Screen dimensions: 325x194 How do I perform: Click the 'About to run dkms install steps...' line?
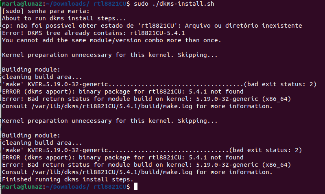[64, 18]
